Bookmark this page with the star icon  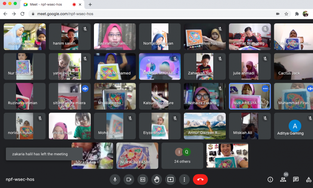pyautogui.click(x=286, y=14)
